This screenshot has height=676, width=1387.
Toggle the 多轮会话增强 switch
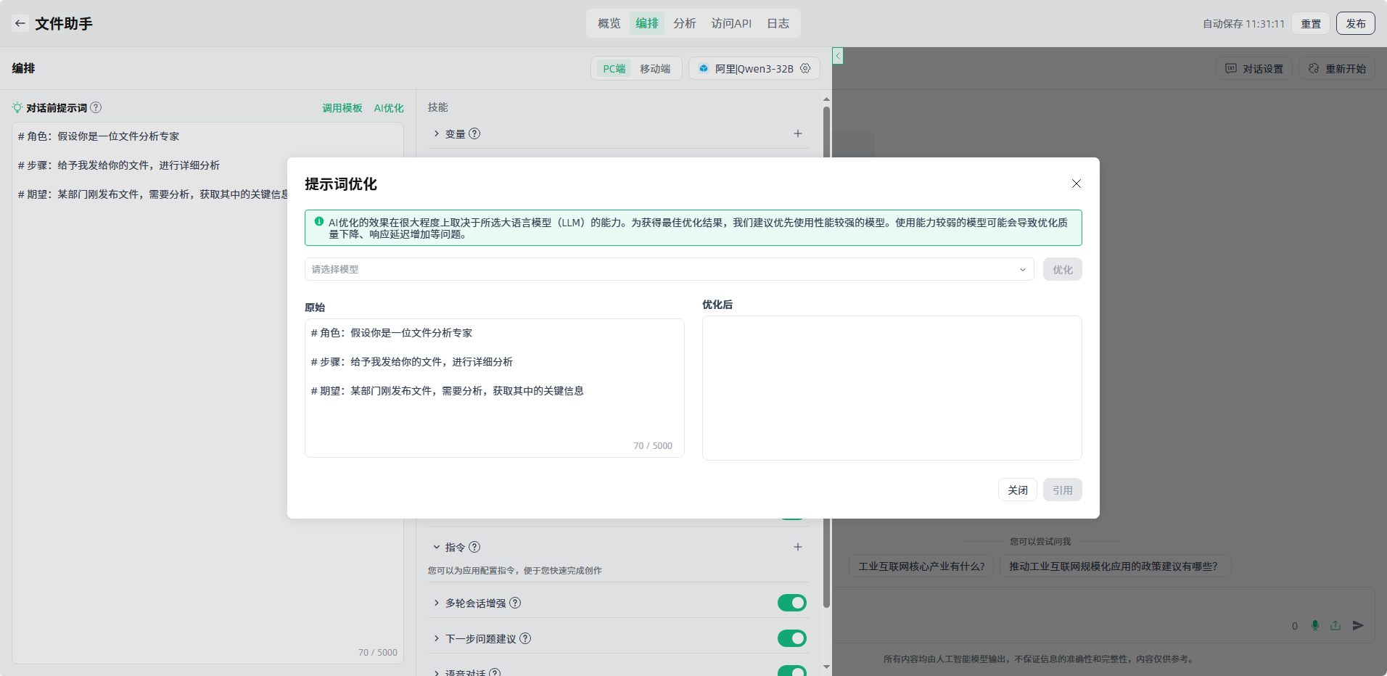click(x=791, y=603)
